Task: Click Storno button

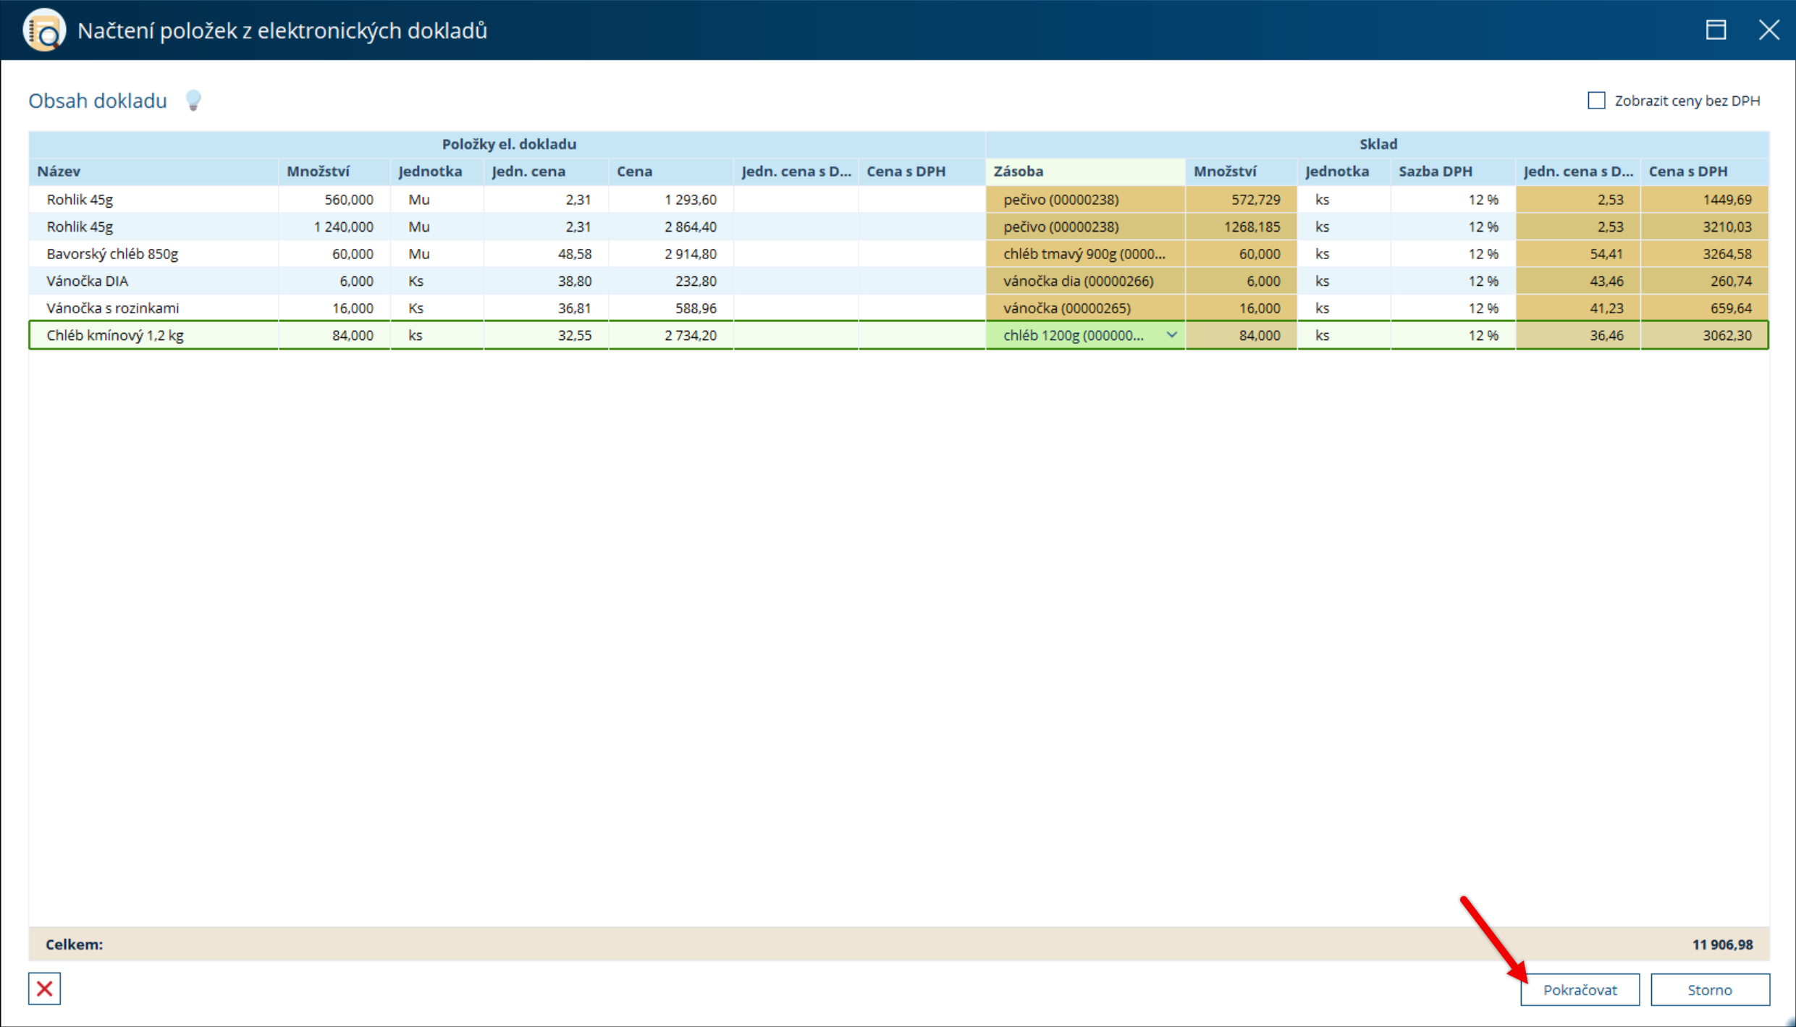Action: tap(1709, 989)
